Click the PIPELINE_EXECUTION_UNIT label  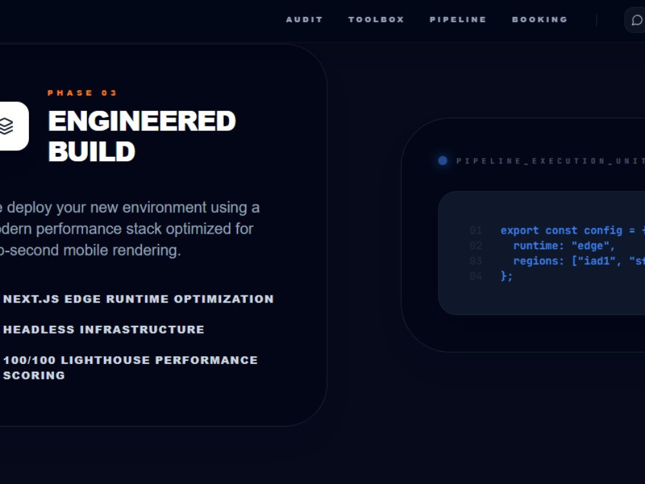[550, 161]
